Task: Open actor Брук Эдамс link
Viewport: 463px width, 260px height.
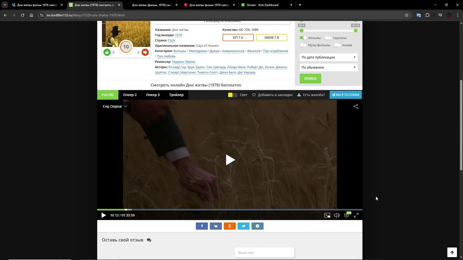Action: click(x=196, y=67)
